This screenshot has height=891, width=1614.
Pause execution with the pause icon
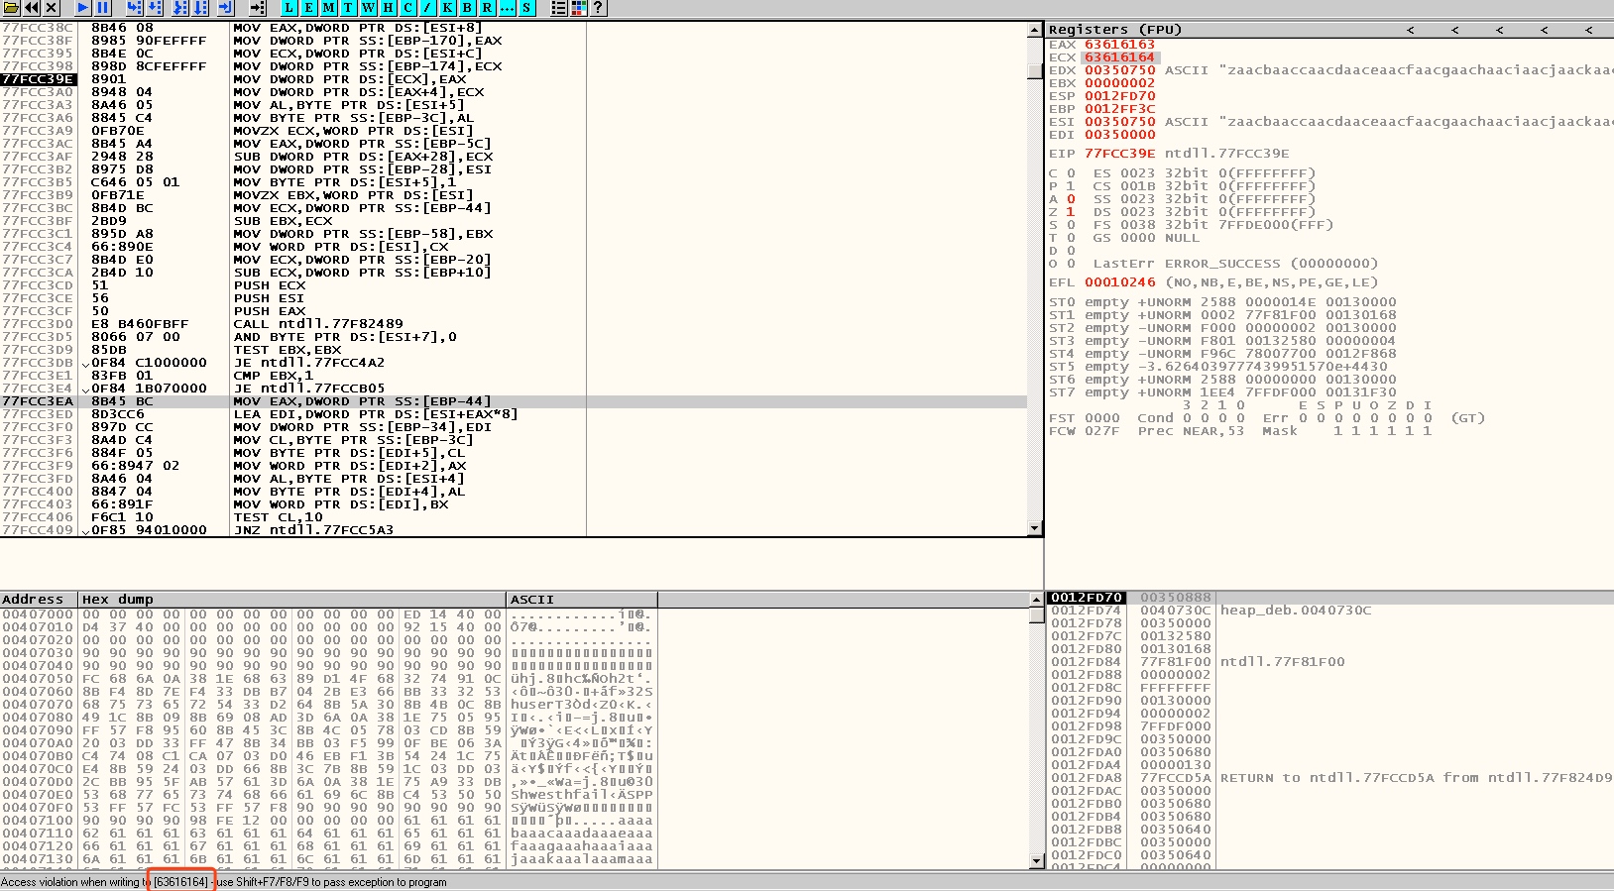(103, 8)
